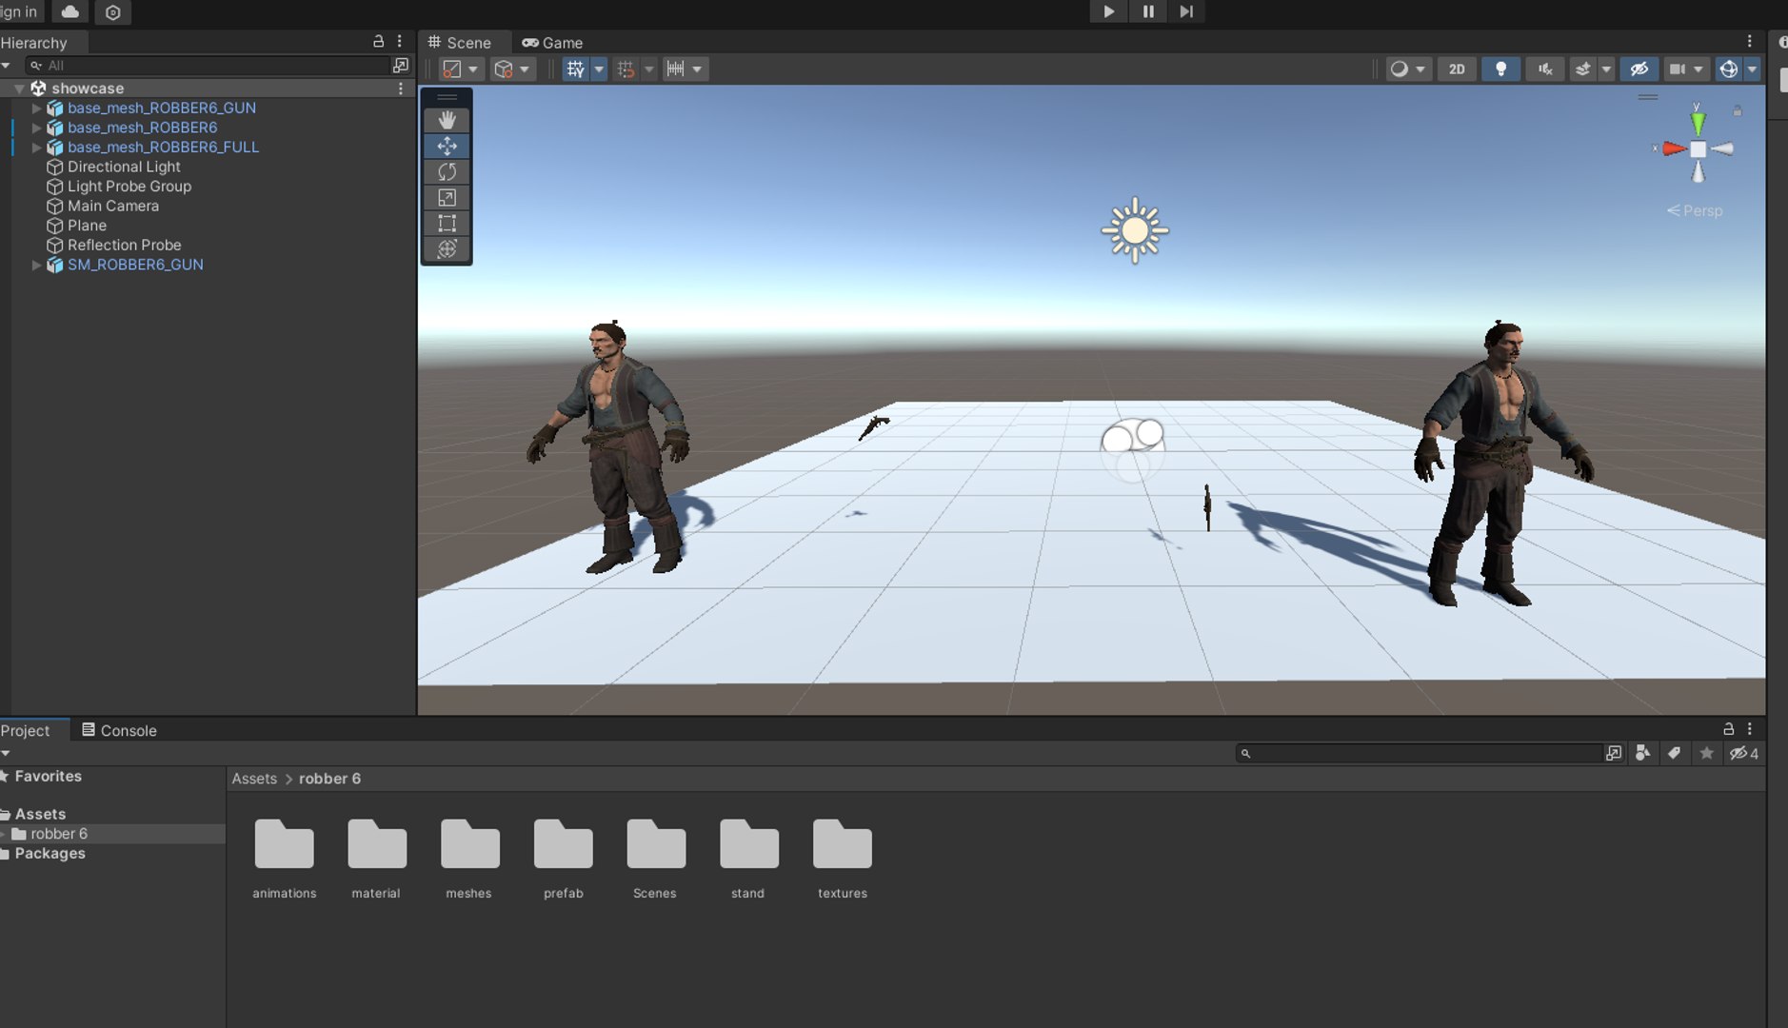Click the Project search by type icon
The image size is (1788, 1028).
[x=1642, y=753]
